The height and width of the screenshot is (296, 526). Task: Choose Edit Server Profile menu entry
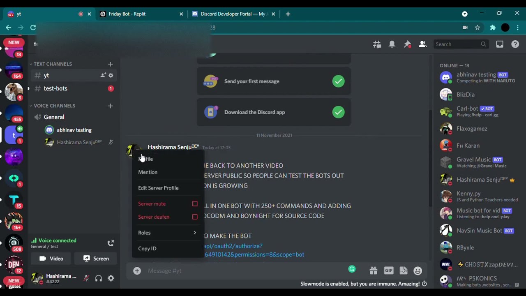(168, 188)
